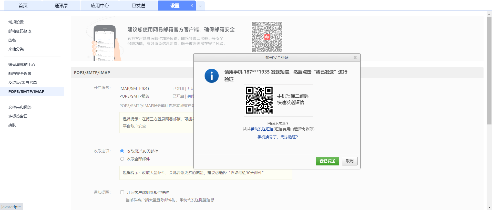Open 账号与邮箱中心 in the sidebar
Viewport: 492px width, 210px height.
coord(22,65)
